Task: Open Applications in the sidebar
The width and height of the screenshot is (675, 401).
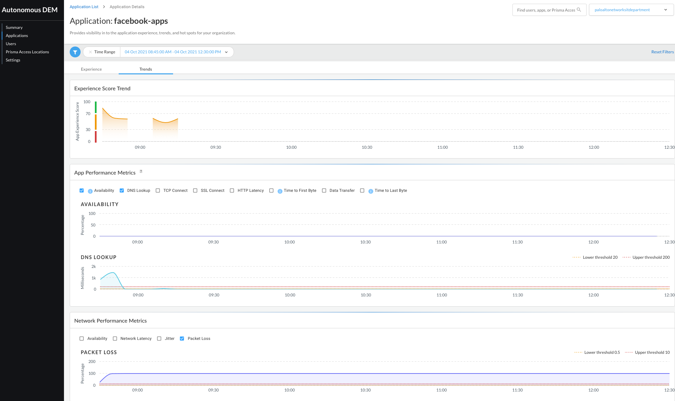Action: tap(17, 36)
